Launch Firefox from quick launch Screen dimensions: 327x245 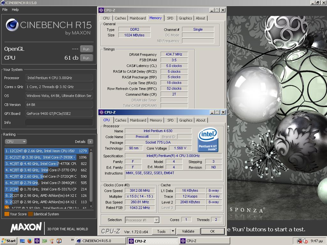click(30, 241)
